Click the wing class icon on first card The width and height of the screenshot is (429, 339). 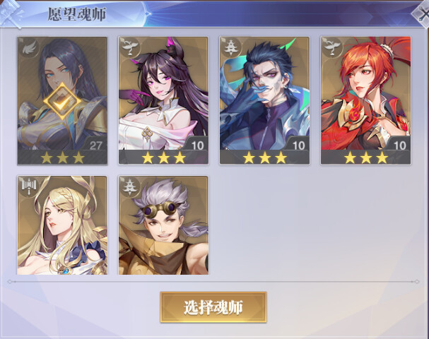tap(30, 49)
